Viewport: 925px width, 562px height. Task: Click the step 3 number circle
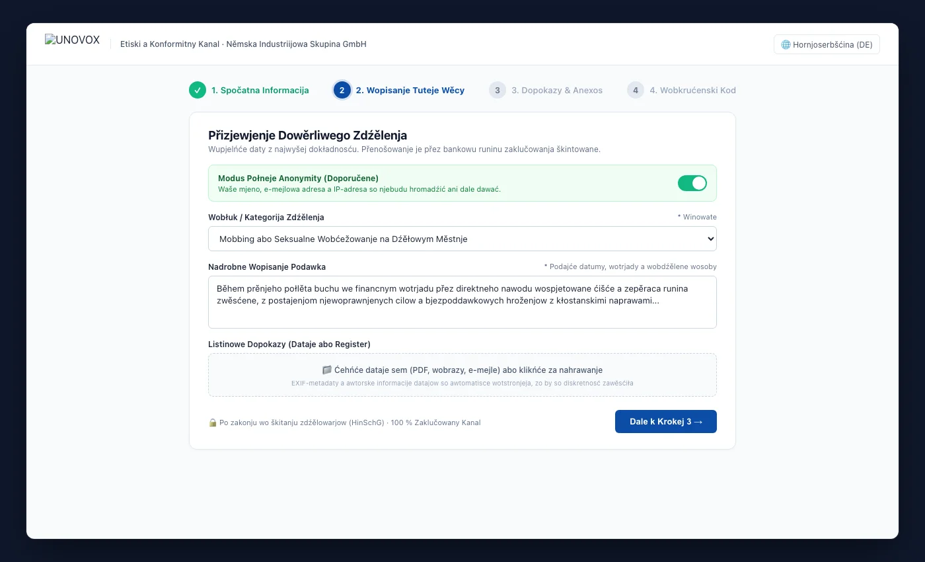point(498,90)
